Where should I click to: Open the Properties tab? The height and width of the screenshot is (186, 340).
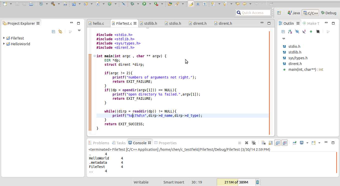point(165,143)
